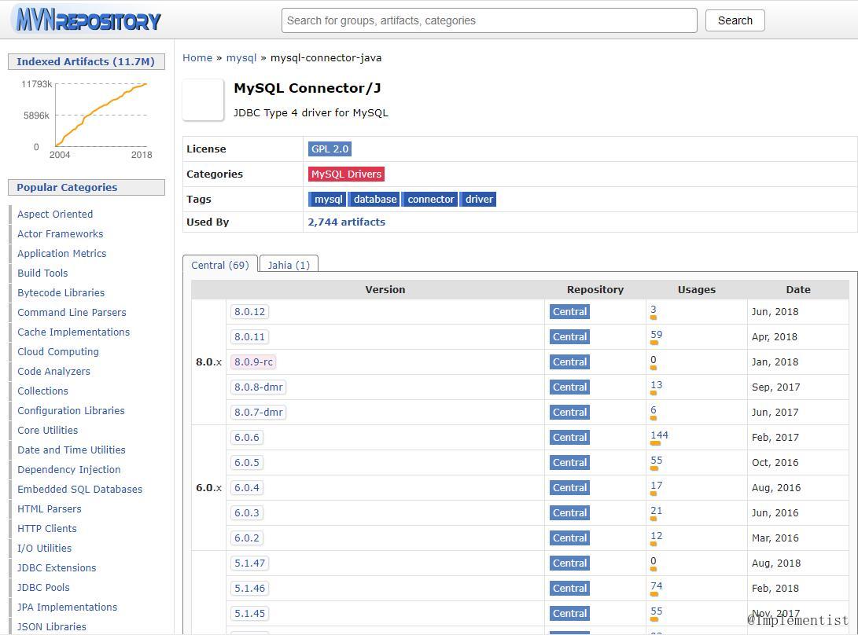Open the JSON Libraries category

click(52, 627)
